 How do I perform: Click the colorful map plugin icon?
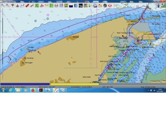click(85, 6)
